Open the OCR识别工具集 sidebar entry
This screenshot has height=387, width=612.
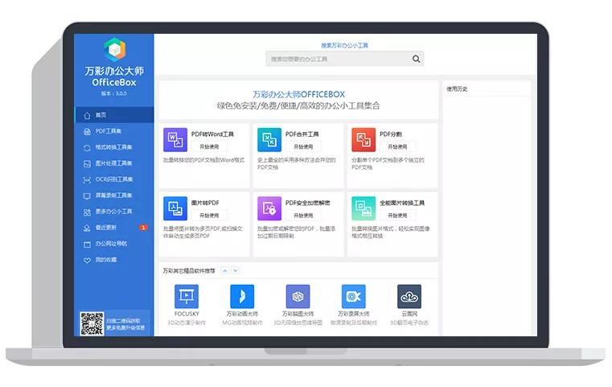pos(114,179)
